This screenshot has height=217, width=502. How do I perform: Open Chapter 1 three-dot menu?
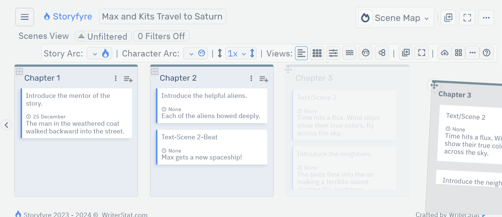point(115,78)
